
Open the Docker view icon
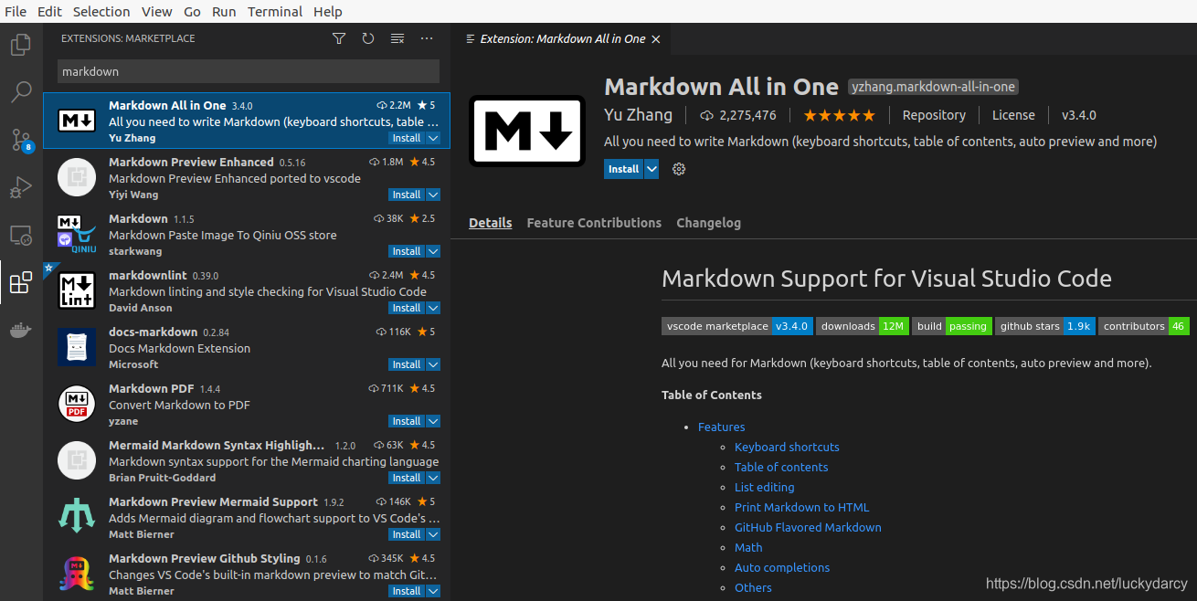coord(21,330)
